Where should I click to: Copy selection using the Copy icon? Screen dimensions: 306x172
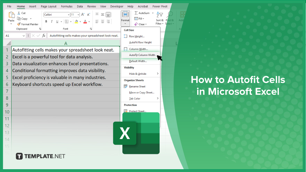[x=19, y=18]
